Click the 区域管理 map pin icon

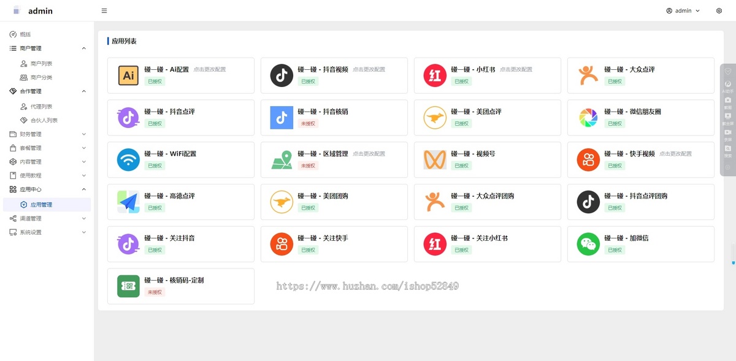[282, 160]
